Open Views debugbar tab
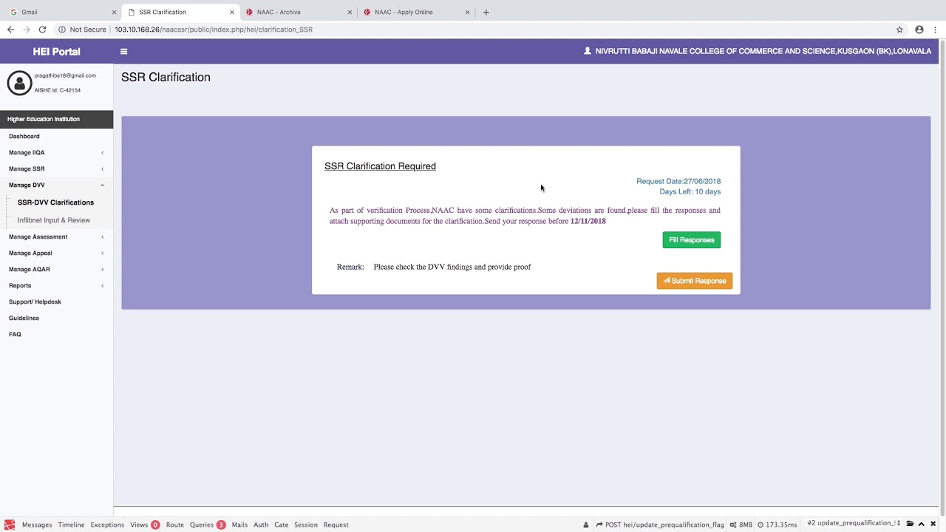 tap(144, 525)
